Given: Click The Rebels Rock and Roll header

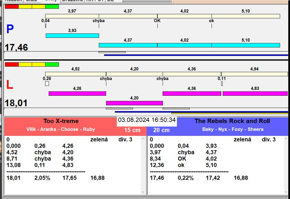Looking at the screenshot, I should click(x=232, y=121).
